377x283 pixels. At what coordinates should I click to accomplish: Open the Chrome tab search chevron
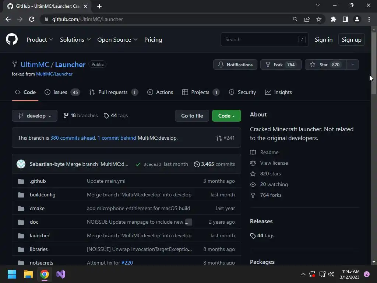[x=318, y=5]
